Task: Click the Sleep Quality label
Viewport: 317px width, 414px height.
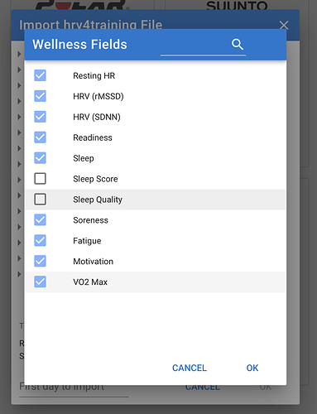Action: (98, 200)
